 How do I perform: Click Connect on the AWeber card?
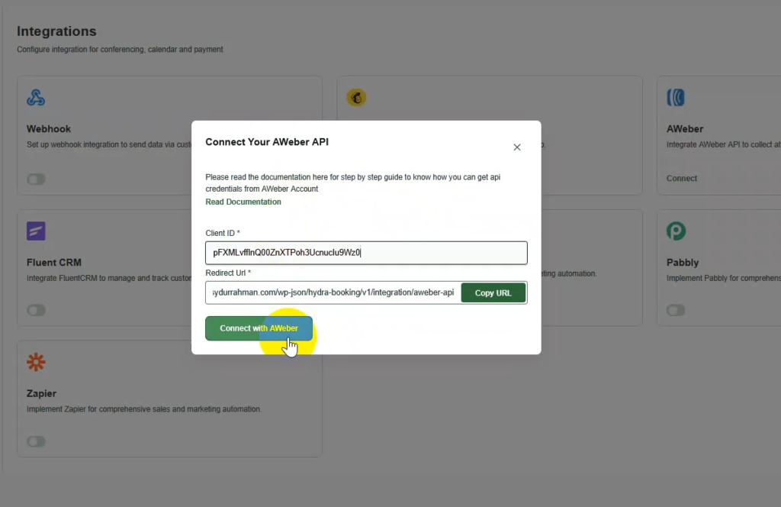(x=682, y=179)
